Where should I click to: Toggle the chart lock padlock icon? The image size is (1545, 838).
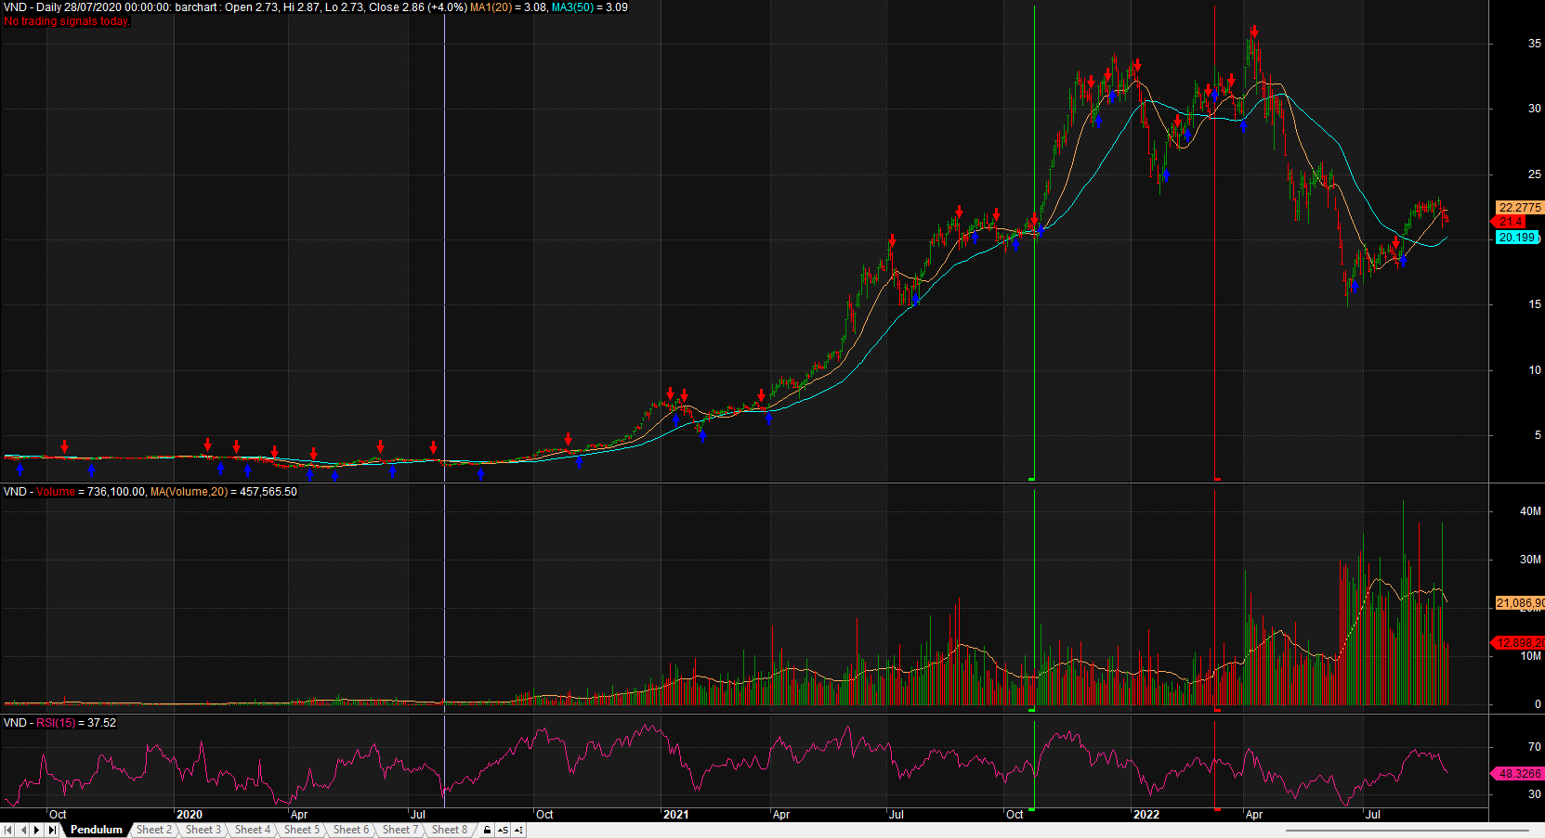tap(487, 830)
